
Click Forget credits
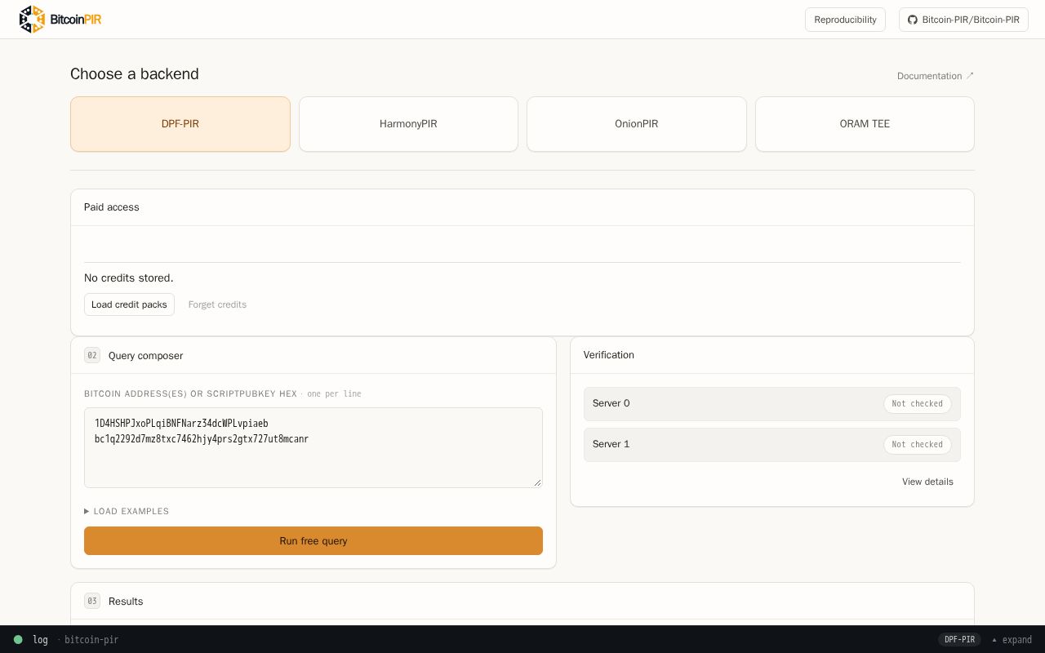click(x=217, y=304)
